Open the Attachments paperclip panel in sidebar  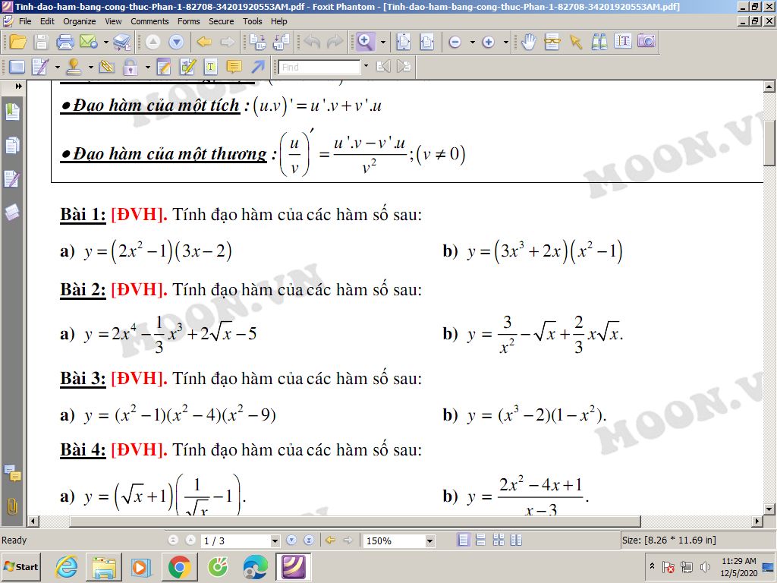(x=12, y=506)
